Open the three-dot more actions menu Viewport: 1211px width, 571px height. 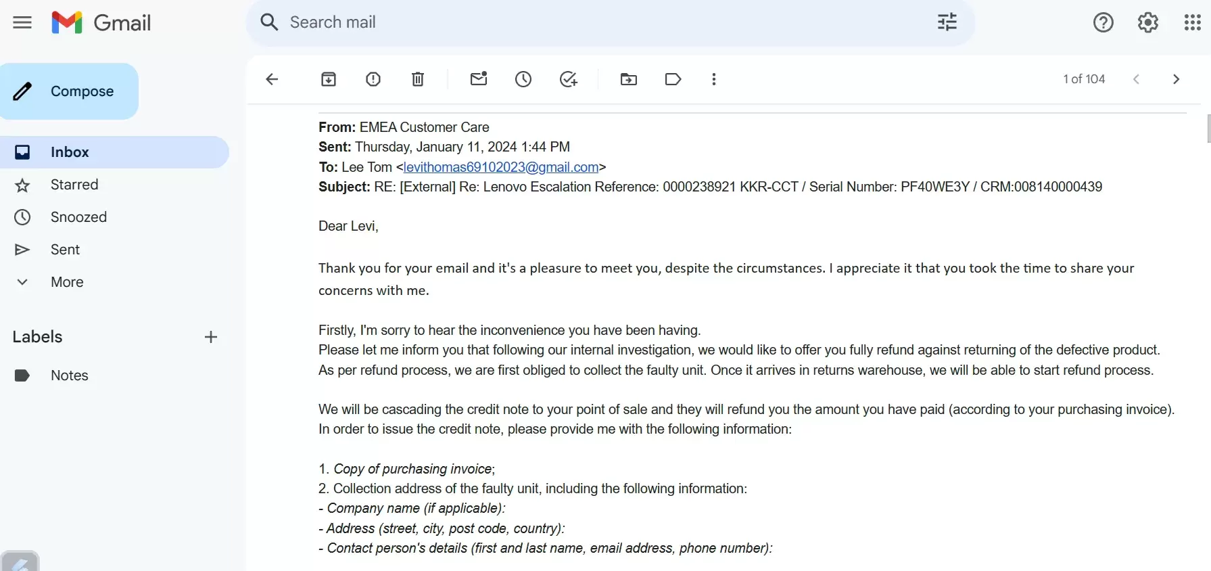pyautogui.click(x=714, y=79)
